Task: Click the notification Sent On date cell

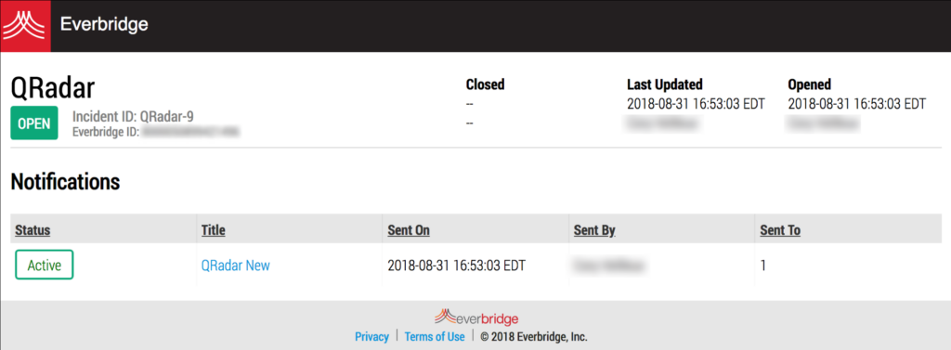Action: click(x=456, y=266)
